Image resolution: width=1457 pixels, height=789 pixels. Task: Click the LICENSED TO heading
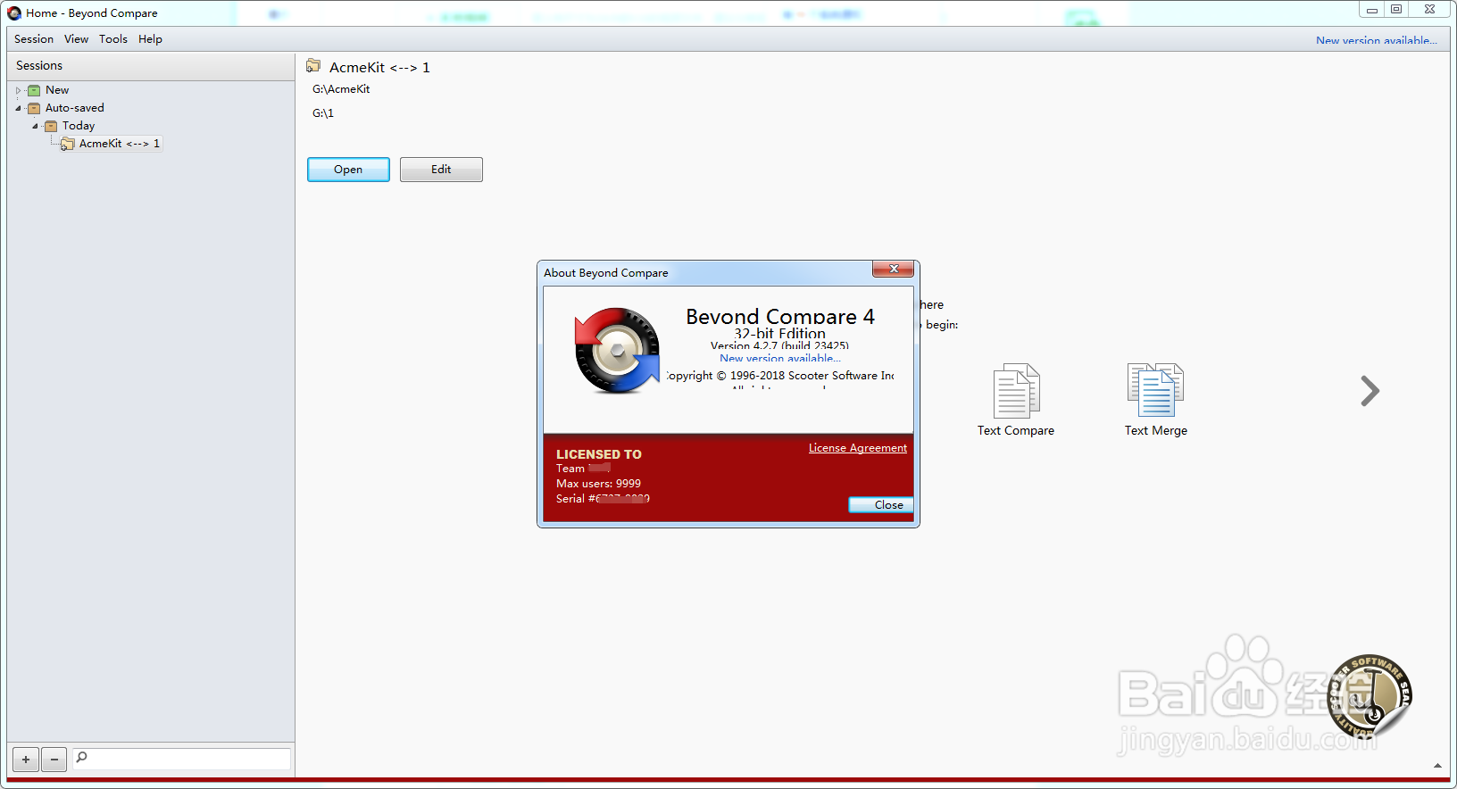click(599, 454)
